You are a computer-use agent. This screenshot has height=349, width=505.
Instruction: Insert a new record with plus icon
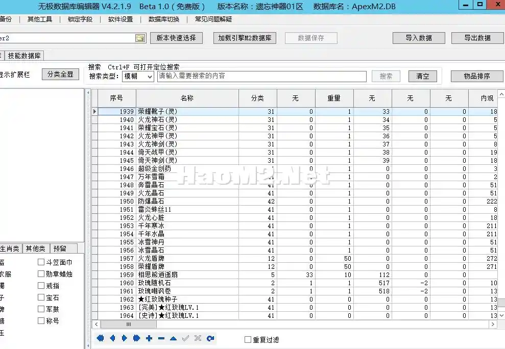(149, 338)
